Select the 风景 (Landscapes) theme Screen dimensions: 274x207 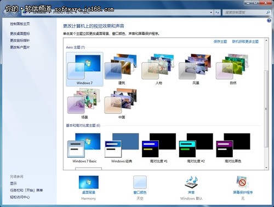[196, 69]
